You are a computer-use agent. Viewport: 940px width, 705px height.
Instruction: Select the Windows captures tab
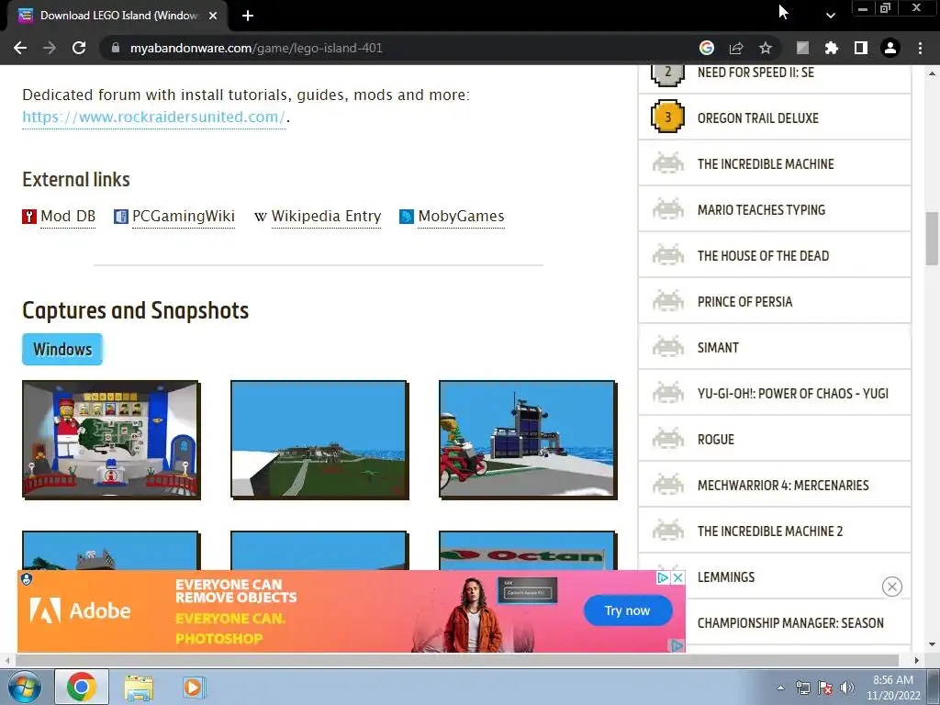(x=62, y=349)
